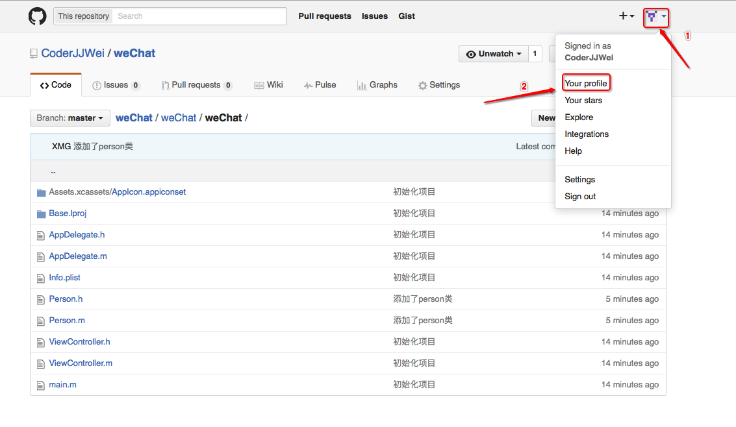Screen dimensions: 736x427
Task: Open Assets.xcassets/AppIcon.appiconset folder
Action: 118,191
